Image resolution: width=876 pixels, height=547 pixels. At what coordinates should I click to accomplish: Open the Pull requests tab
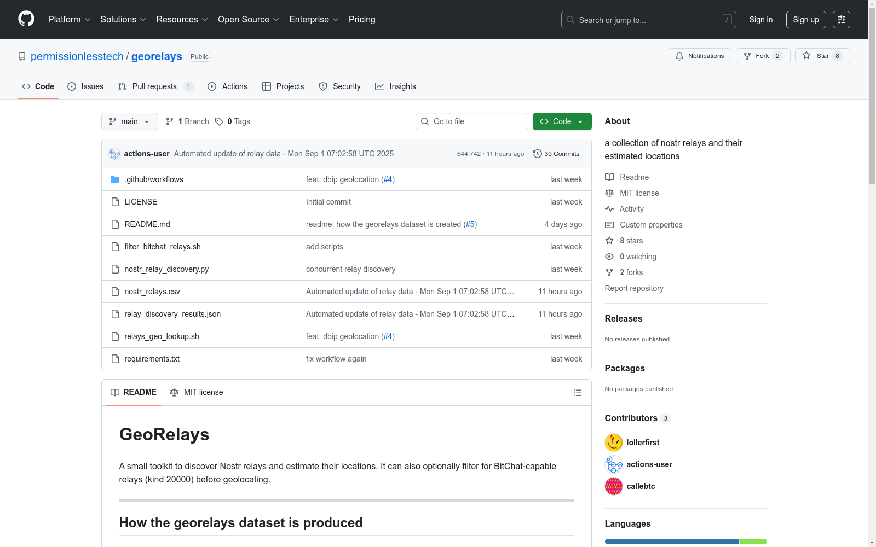click(156, 86)
